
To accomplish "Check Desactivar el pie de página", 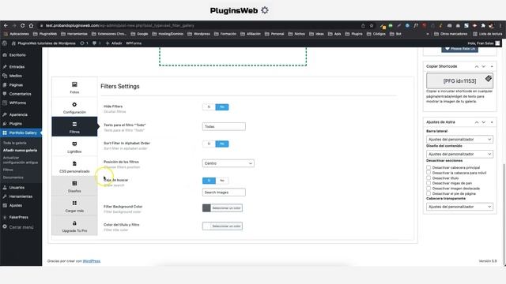I will (x=429, y=193).
